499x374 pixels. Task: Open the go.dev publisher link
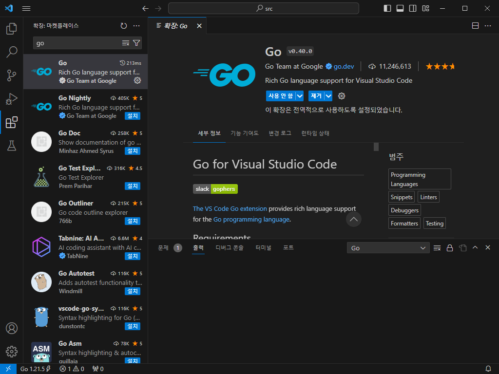click(344, 66)
